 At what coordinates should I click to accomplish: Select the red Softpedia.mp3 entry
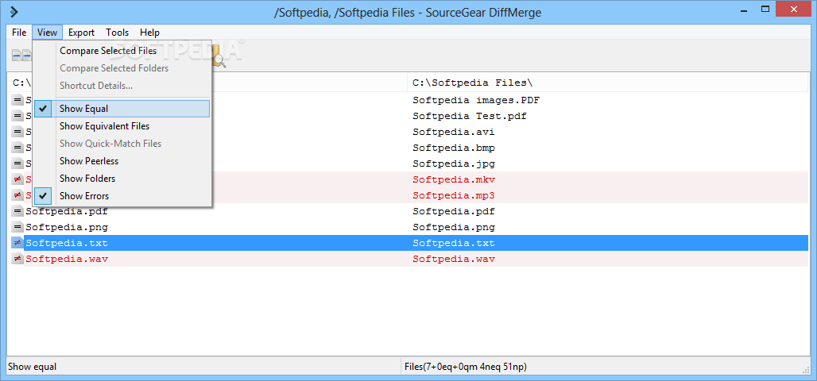(453, 195)
